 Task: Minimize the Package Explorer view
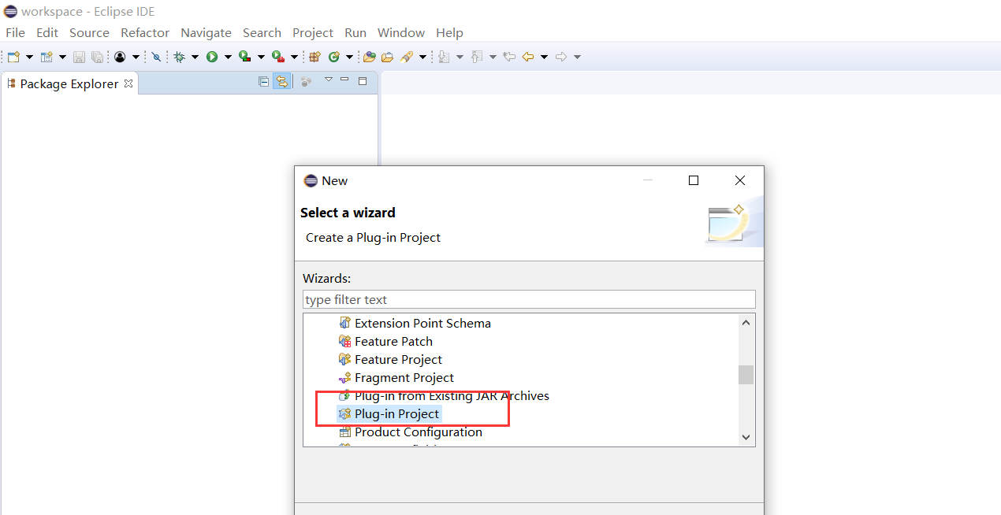coord(344,80)
